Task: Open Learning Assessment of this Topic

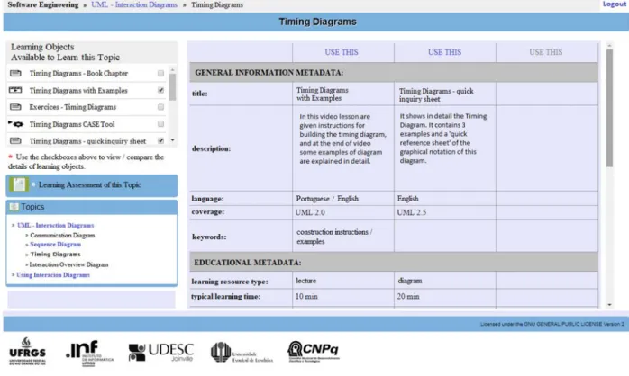Action: tap(89, 184)
